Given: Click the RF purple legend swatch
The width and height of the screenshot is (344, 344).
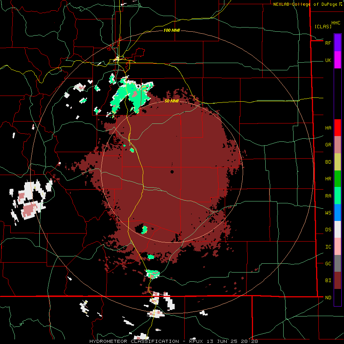Looking at the screenshot, I should 338,43.
